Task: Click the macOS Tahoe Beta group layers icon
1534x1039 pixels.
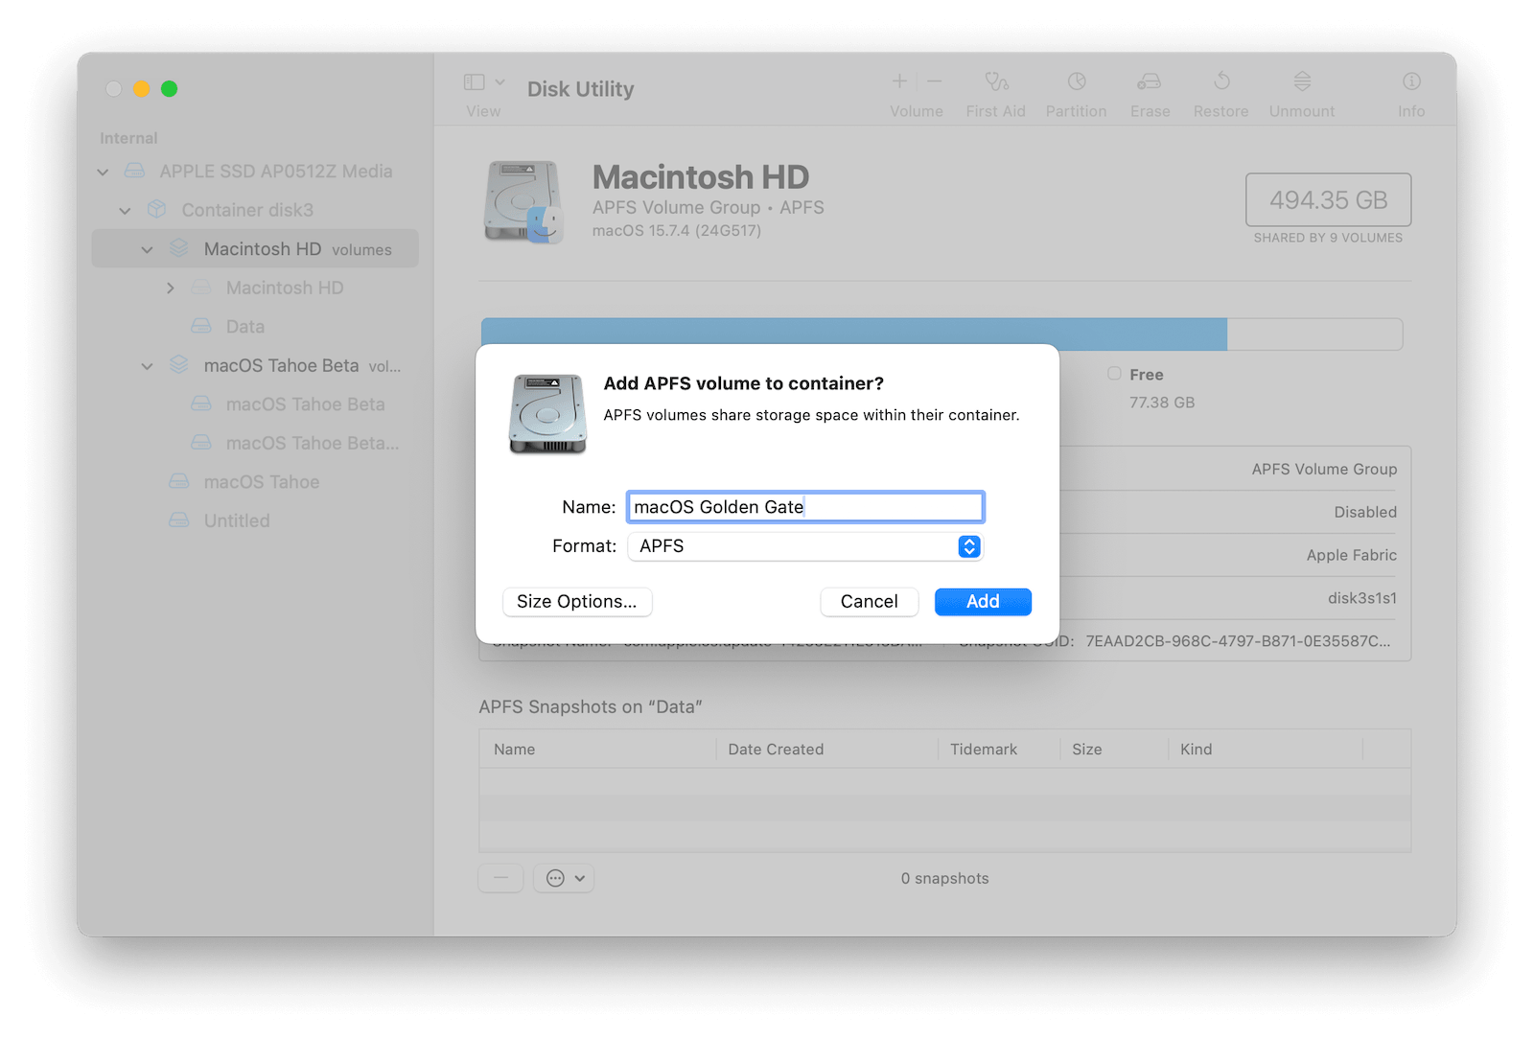Action: click(179, 364)
